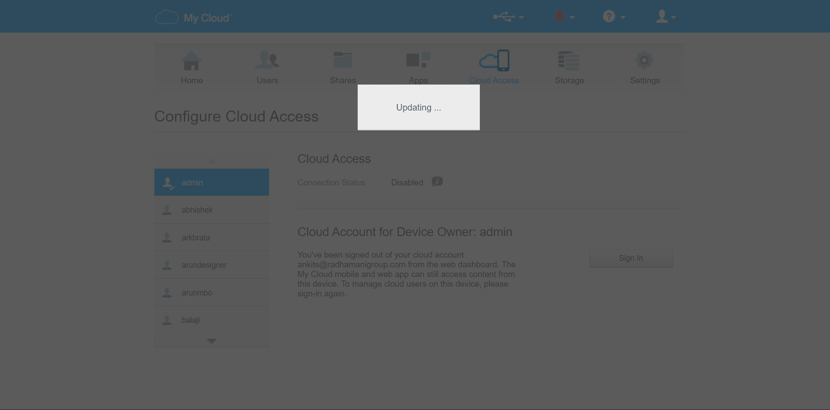Click the Apps squares icon
The image size is (830, 410).
418,60
